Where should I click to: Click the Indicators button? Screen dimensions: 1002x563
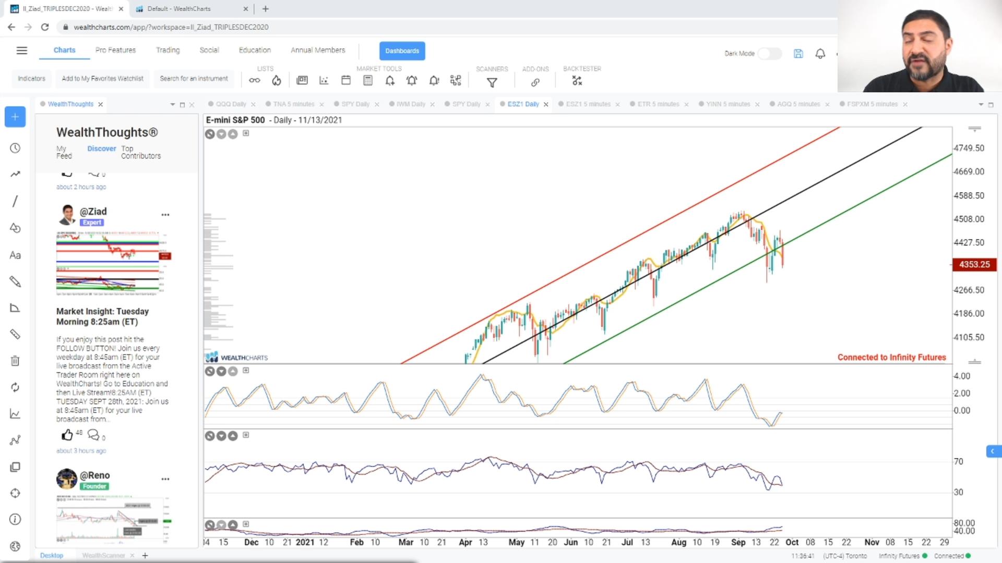[31, 79]
